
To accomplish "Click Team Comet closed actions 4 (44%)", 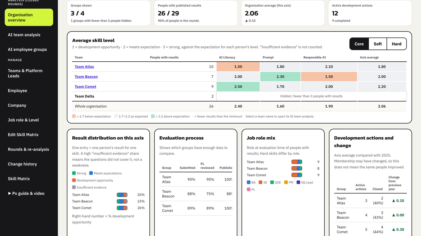I will click(x=378, y=229).
